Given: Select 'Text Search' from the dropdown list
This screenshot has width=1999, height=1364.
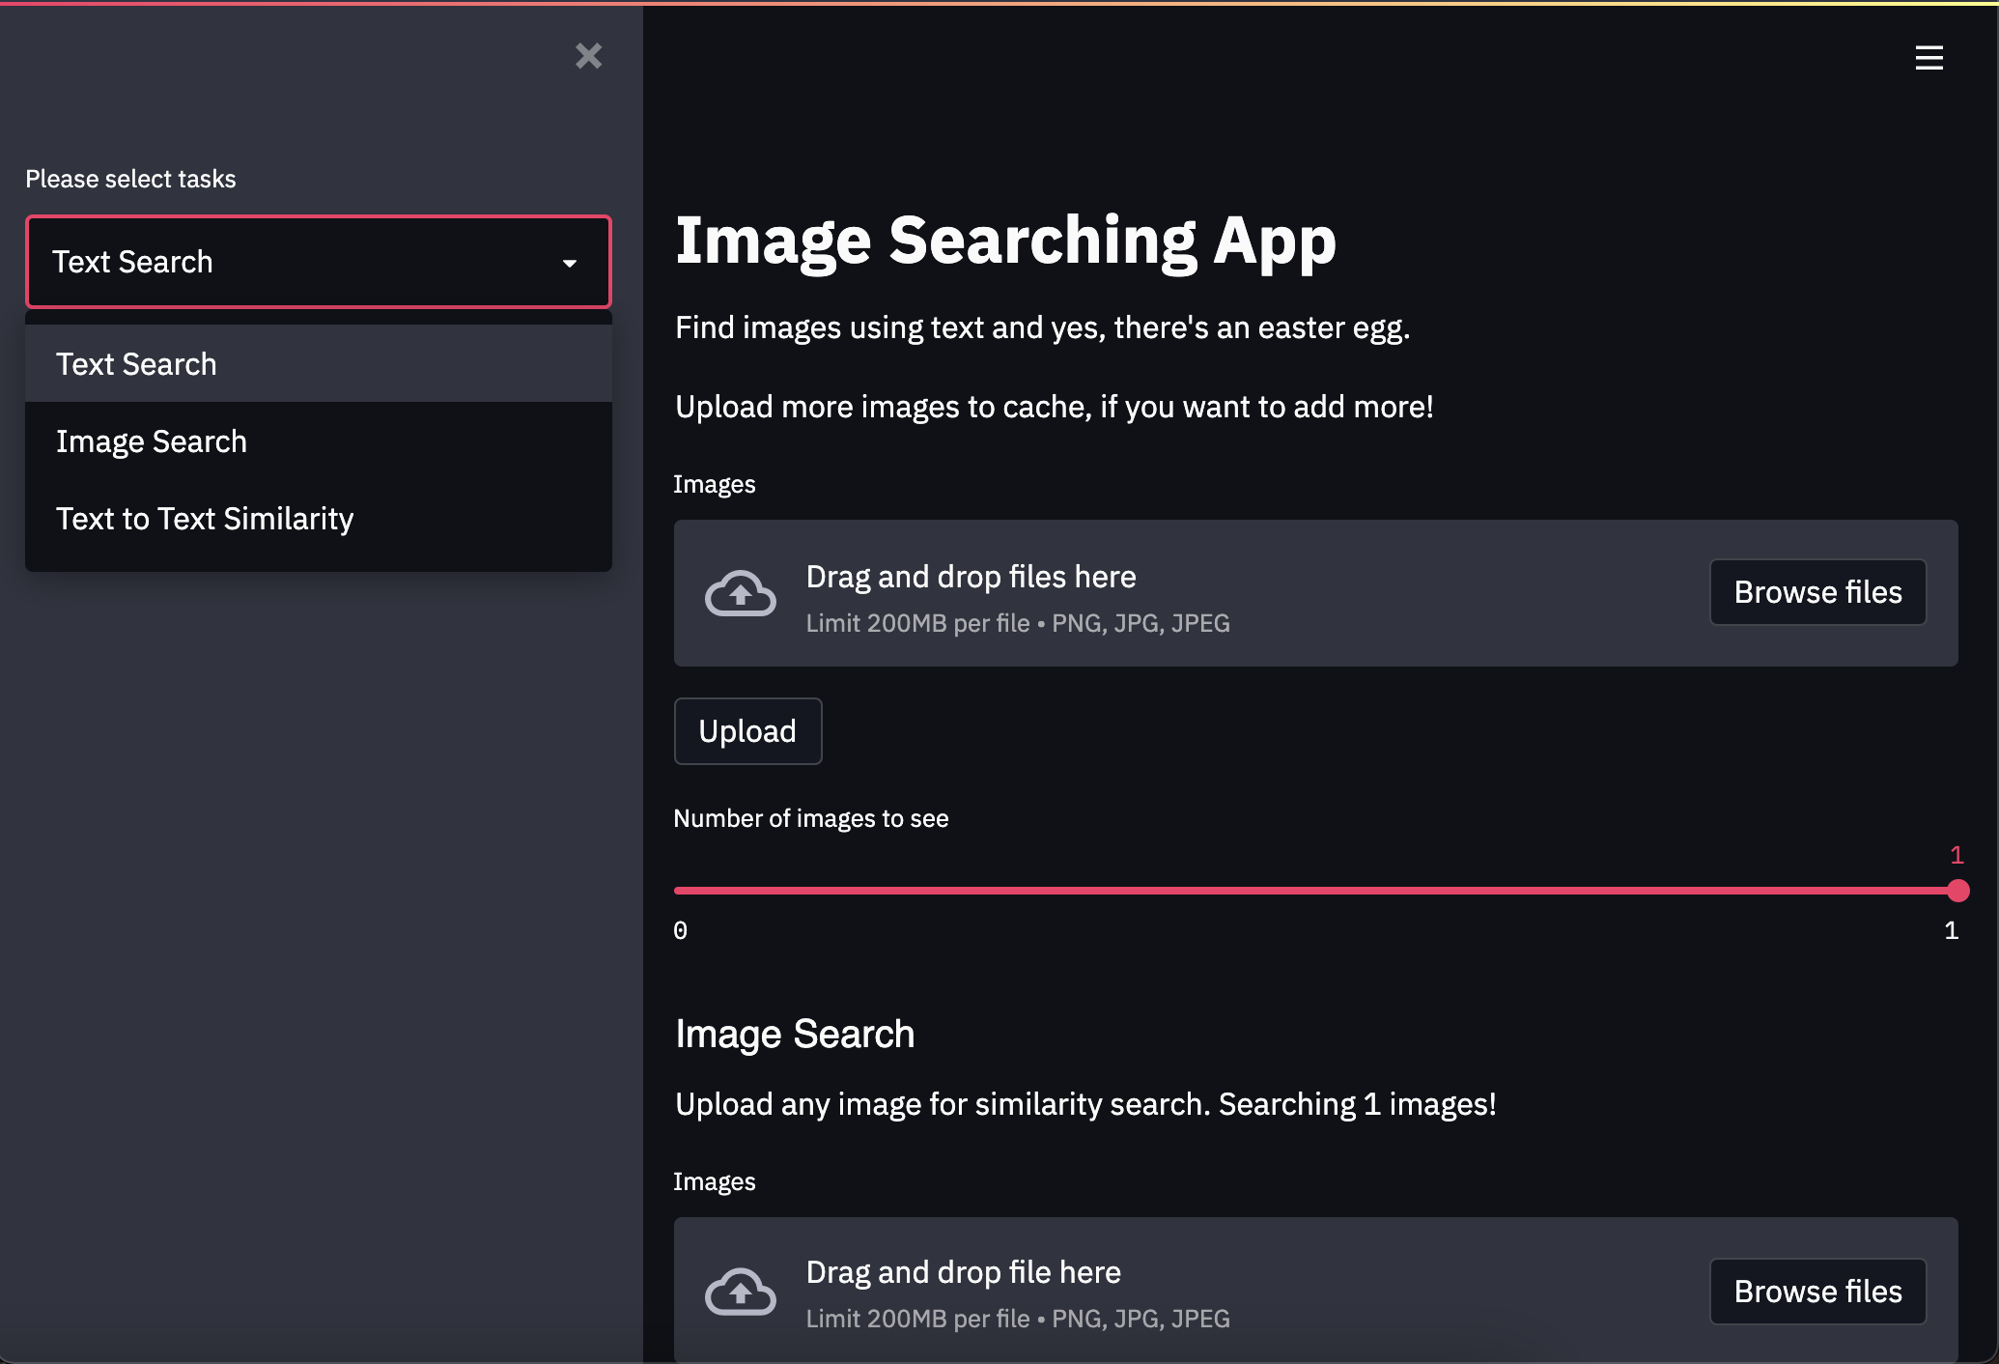Looking at the screenshot, I should click(136, 364).
